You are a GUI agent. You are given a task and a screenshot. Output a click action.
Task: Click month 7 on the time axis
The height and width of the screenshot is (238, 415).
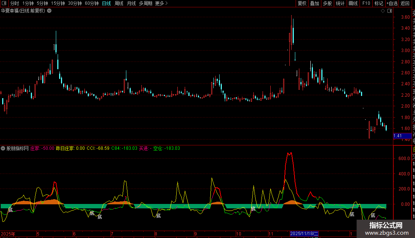click(112, 234)
